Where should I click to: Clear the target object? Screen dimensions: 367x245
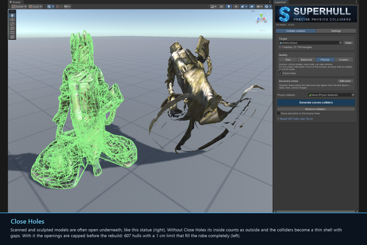348,43
